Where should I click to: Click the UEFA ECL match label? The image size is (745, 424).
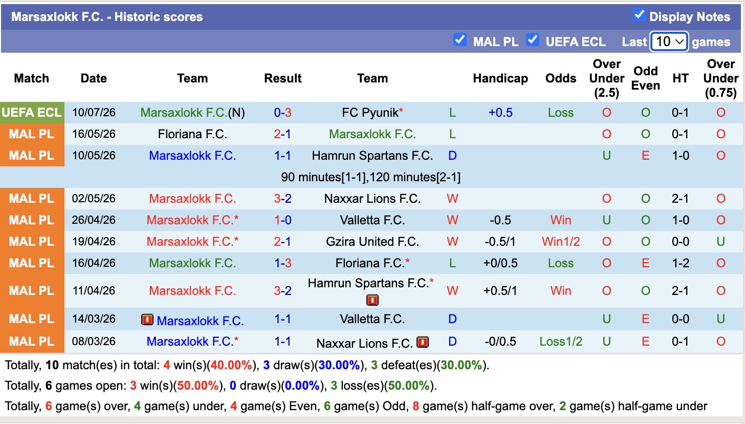(32, 113)
